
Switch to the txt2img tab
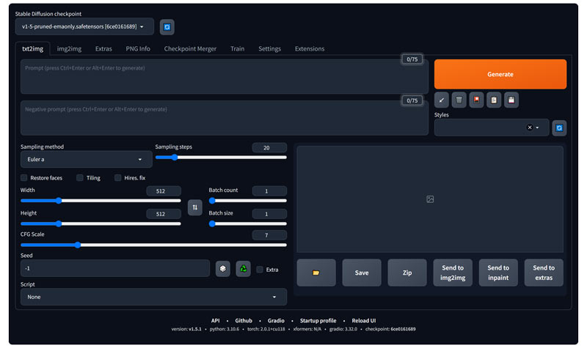coord(32,48)
